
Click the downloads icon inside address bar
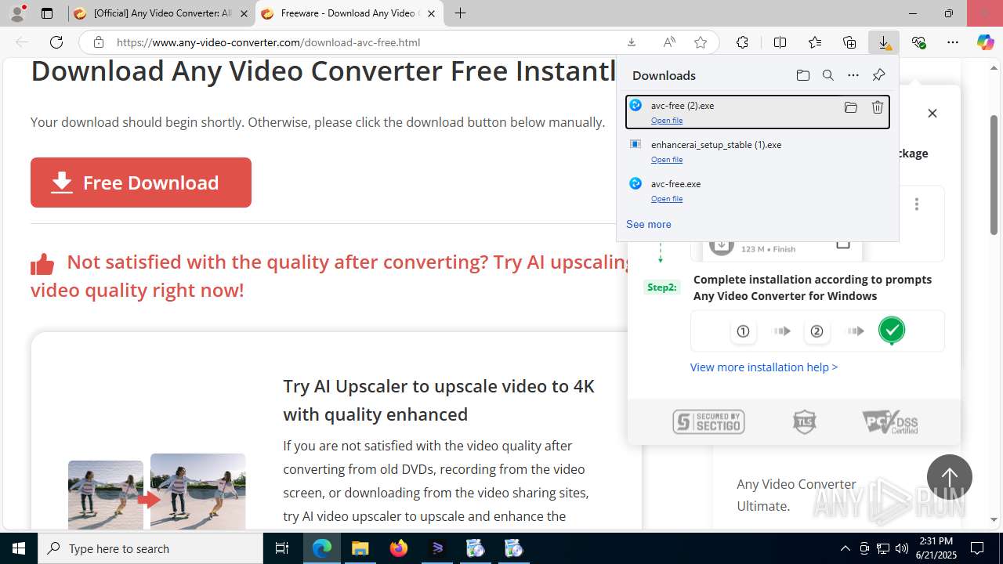pos(632,42)
